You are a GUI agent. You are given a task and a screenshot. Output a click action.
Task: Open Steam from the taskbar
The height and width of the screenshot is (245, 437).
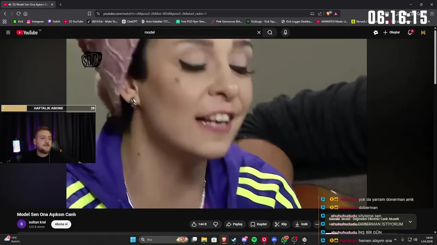click(x=234, y=240)
